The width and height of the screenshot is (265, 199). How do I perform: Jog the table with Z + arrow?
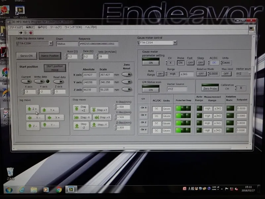[x=32, y=109]
